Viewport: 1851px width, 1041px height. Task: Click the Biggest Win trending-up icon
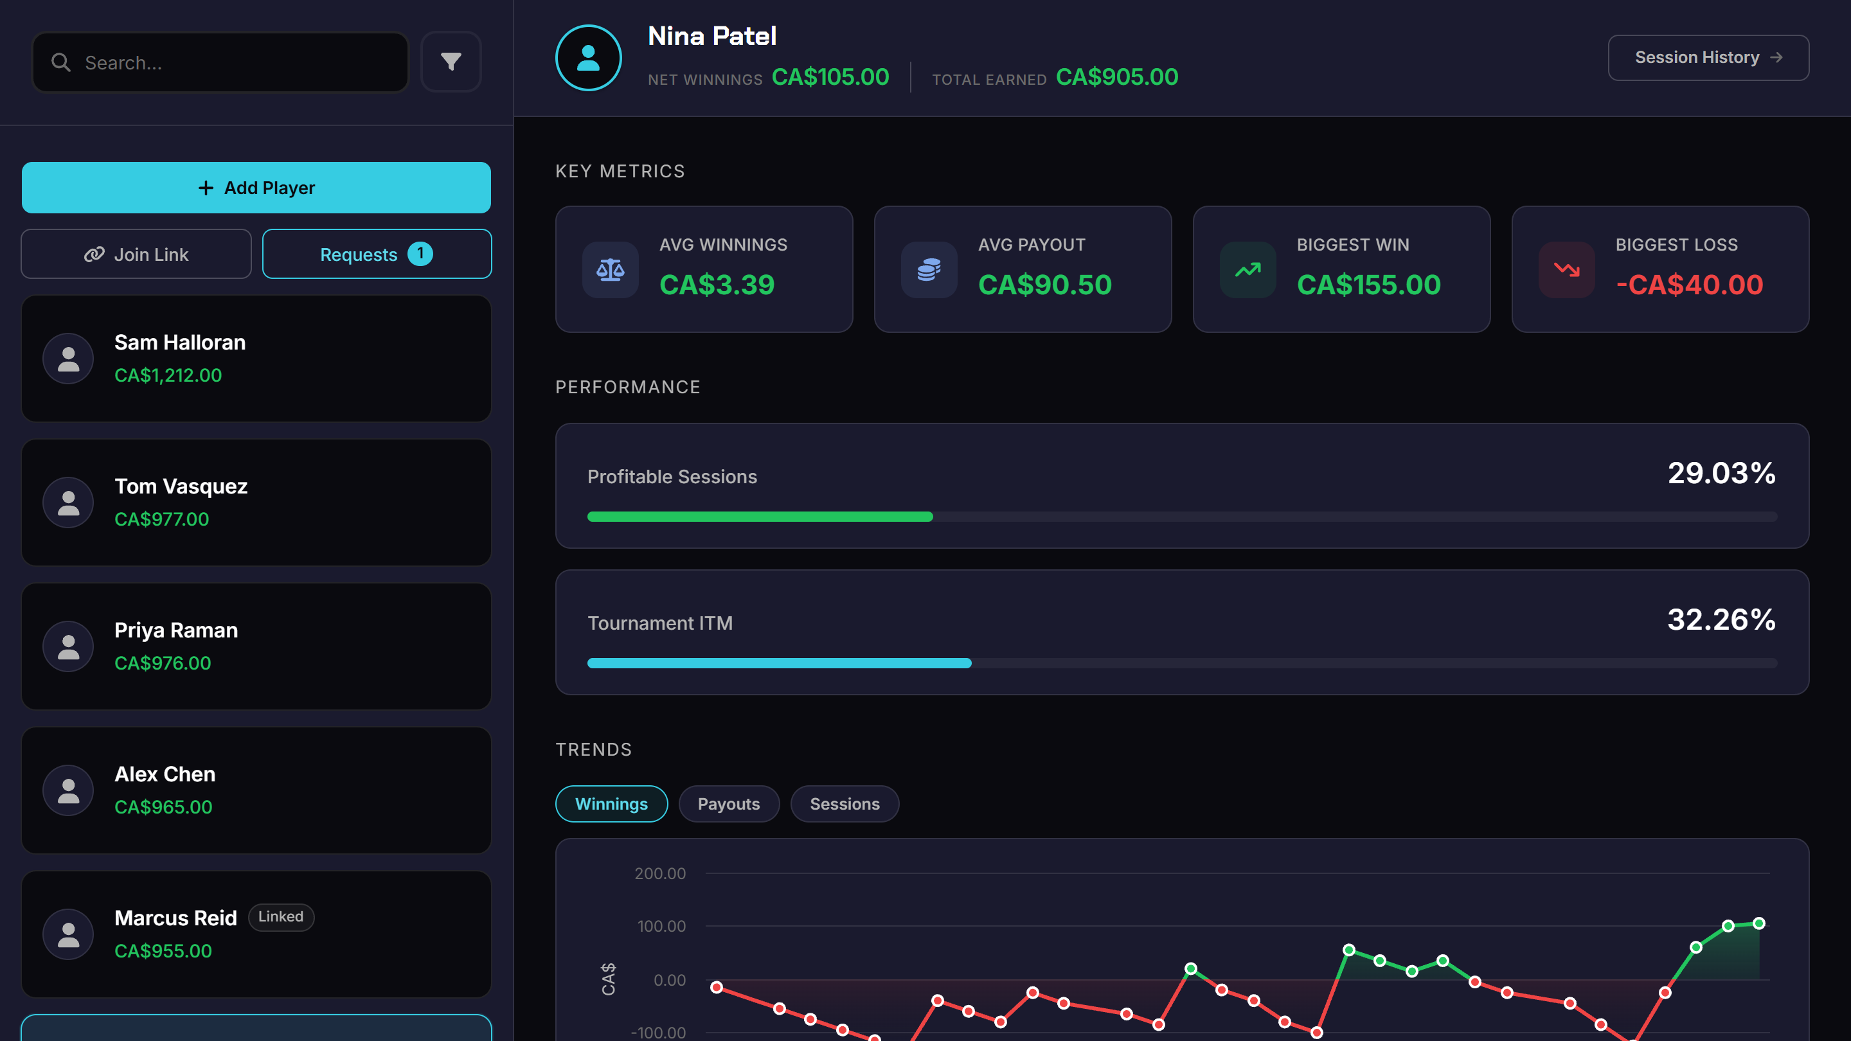tap(1248, 270)
